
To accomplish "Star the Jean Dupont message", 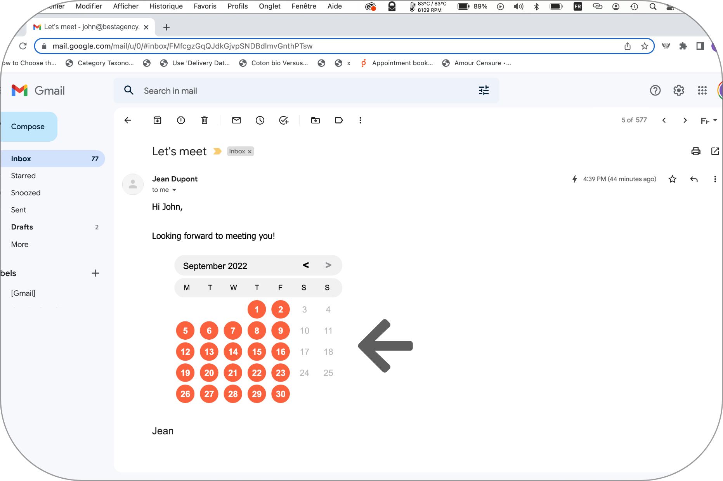I will [673, 179].
